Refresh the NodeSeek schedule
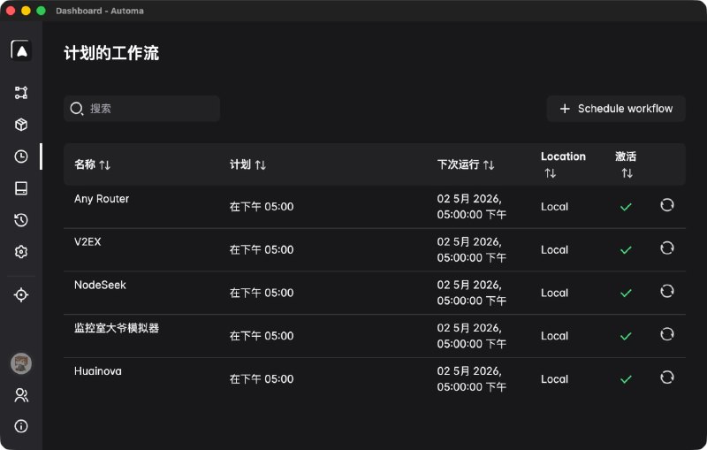707x450 pixels. point(667,291)
